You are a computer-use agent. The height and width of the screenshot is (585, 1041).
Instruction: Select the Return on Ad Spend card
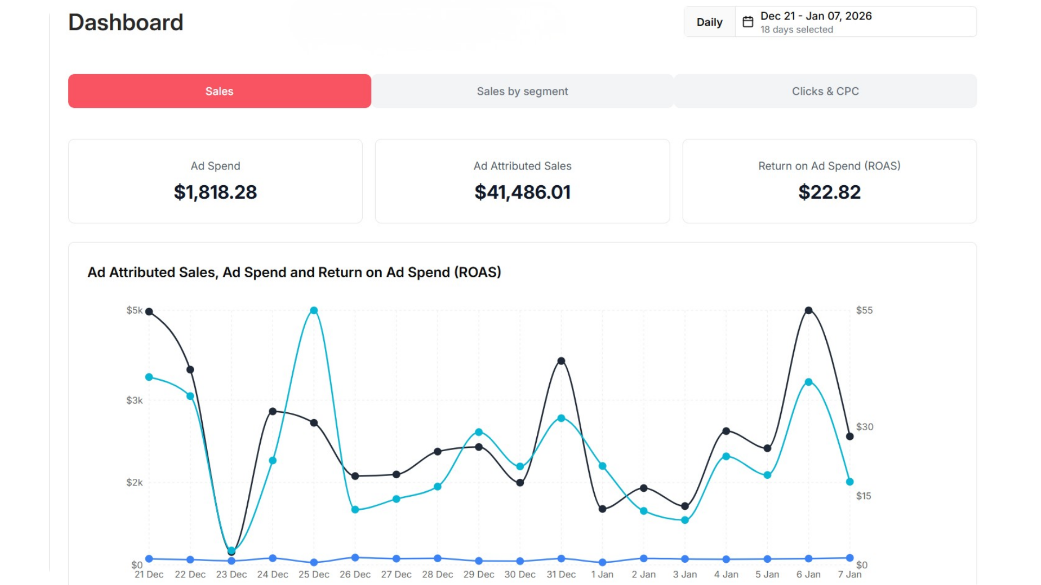[x=829, y=181]
